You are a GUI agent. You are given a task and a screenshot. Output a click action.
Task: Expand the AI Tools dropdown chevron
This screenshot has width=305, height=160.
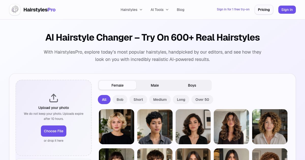tap(167, 10)
